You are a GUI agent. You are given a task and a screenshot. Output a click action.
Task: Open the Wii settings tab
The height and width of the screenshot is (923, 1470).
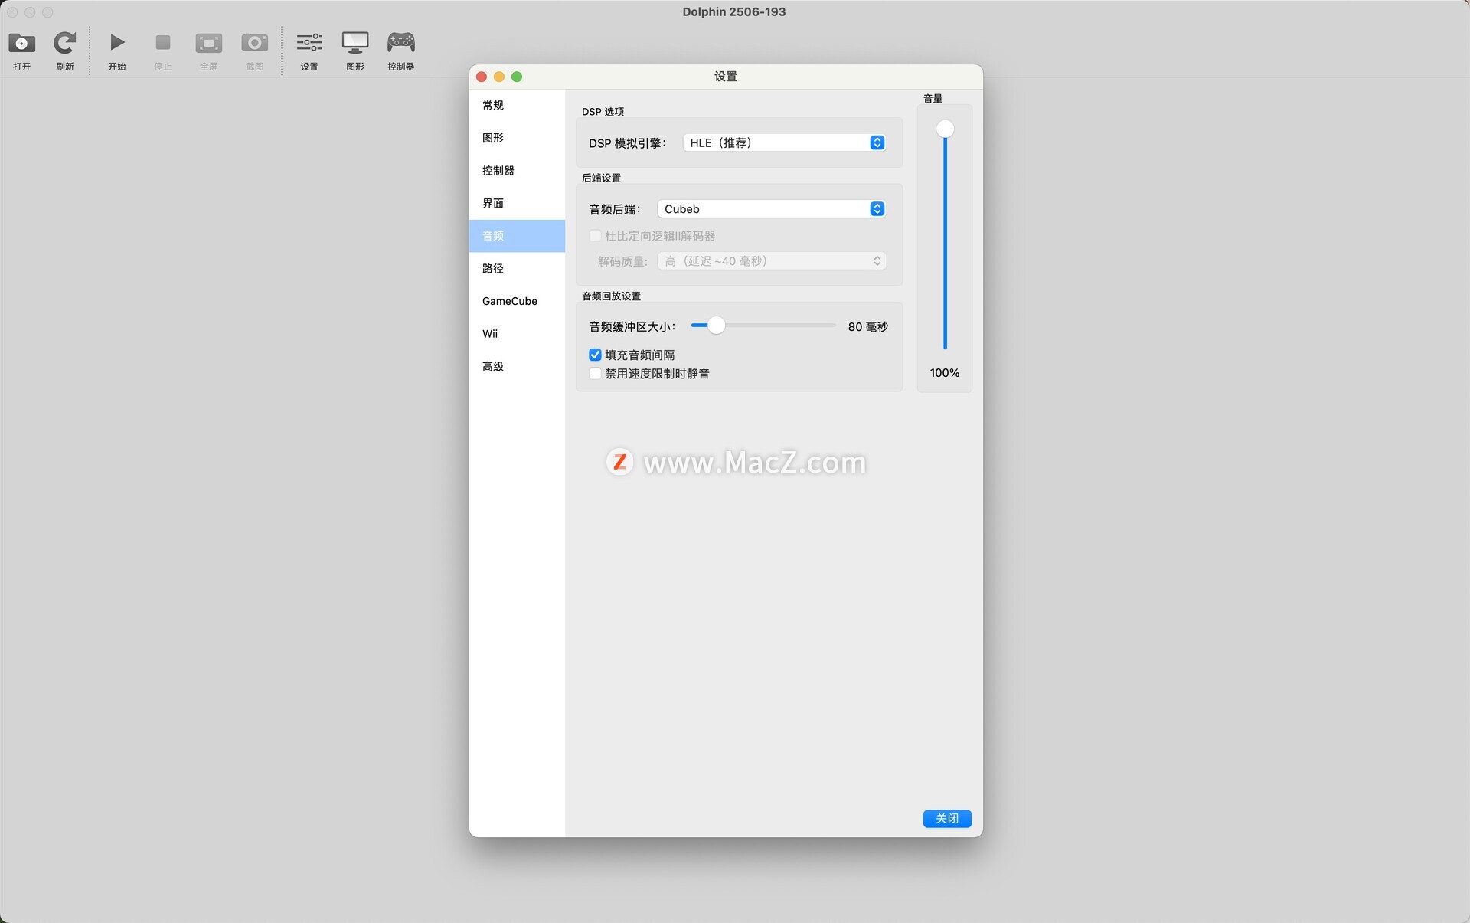(517, 334)
